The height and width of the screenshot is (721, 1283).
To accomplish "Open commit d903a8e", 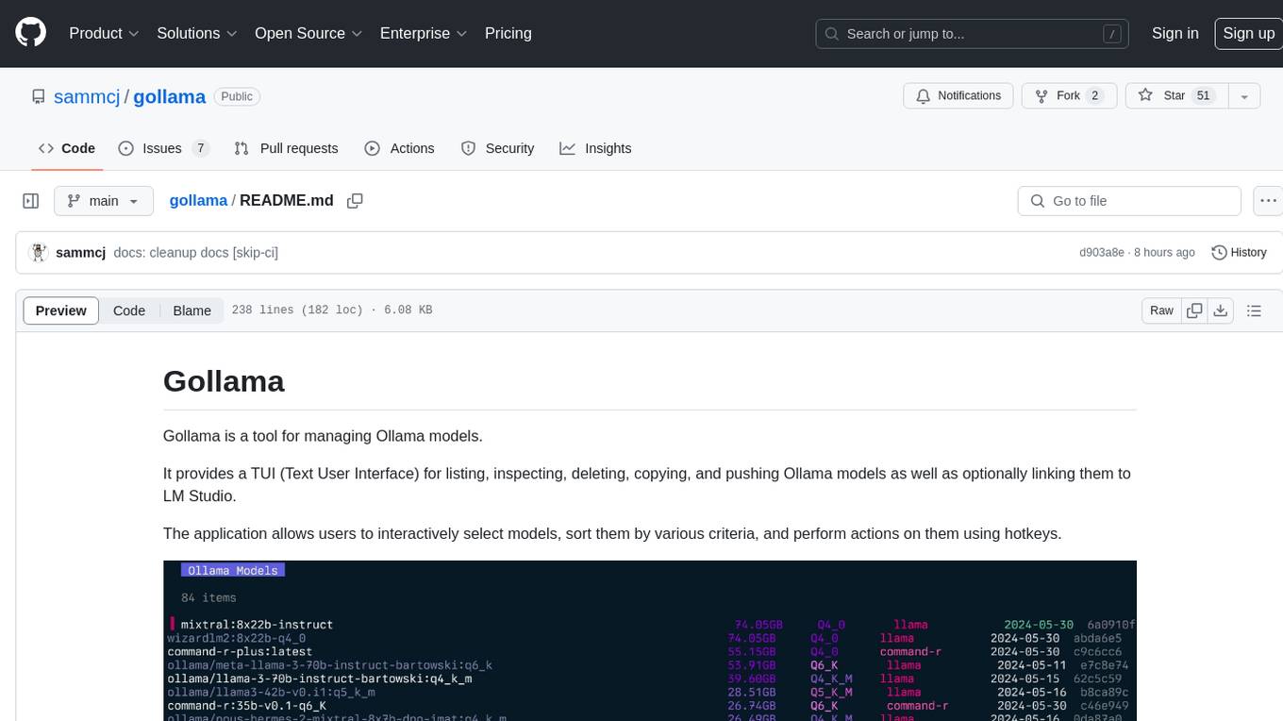I will (x=1102, y=253).
